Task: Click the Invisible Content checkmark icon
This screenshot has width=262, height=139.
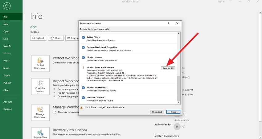Action: (x=83, y=98)
